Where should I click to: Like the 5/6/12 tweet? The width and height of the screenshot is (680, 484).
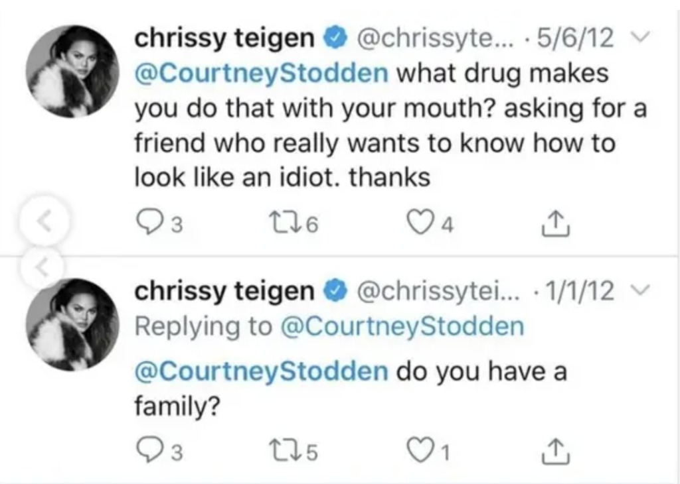pyautogui.click(x=420, y=222)
